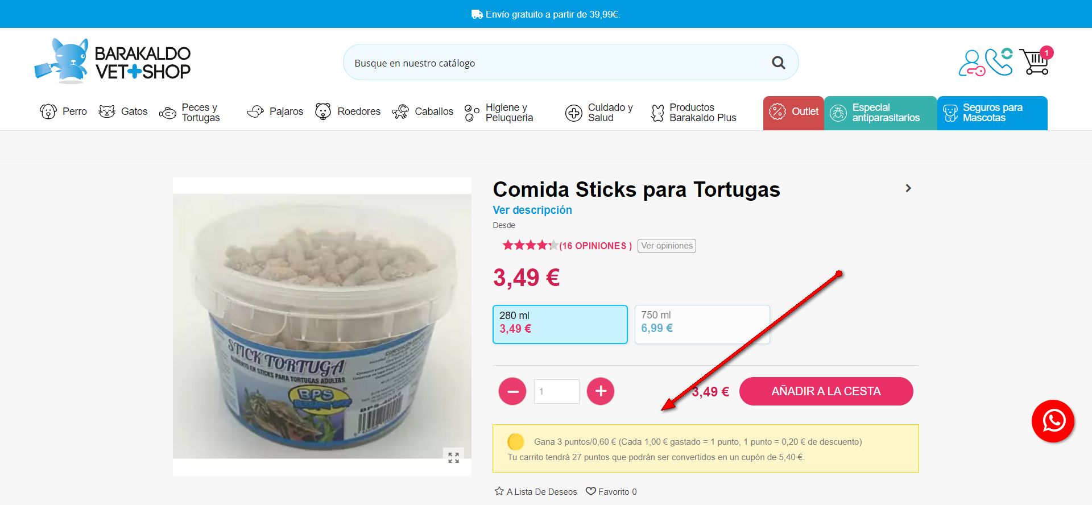Open the Perro category menu
The height and width of the screenshot is (505, 1092).
(x=63, y=111)
